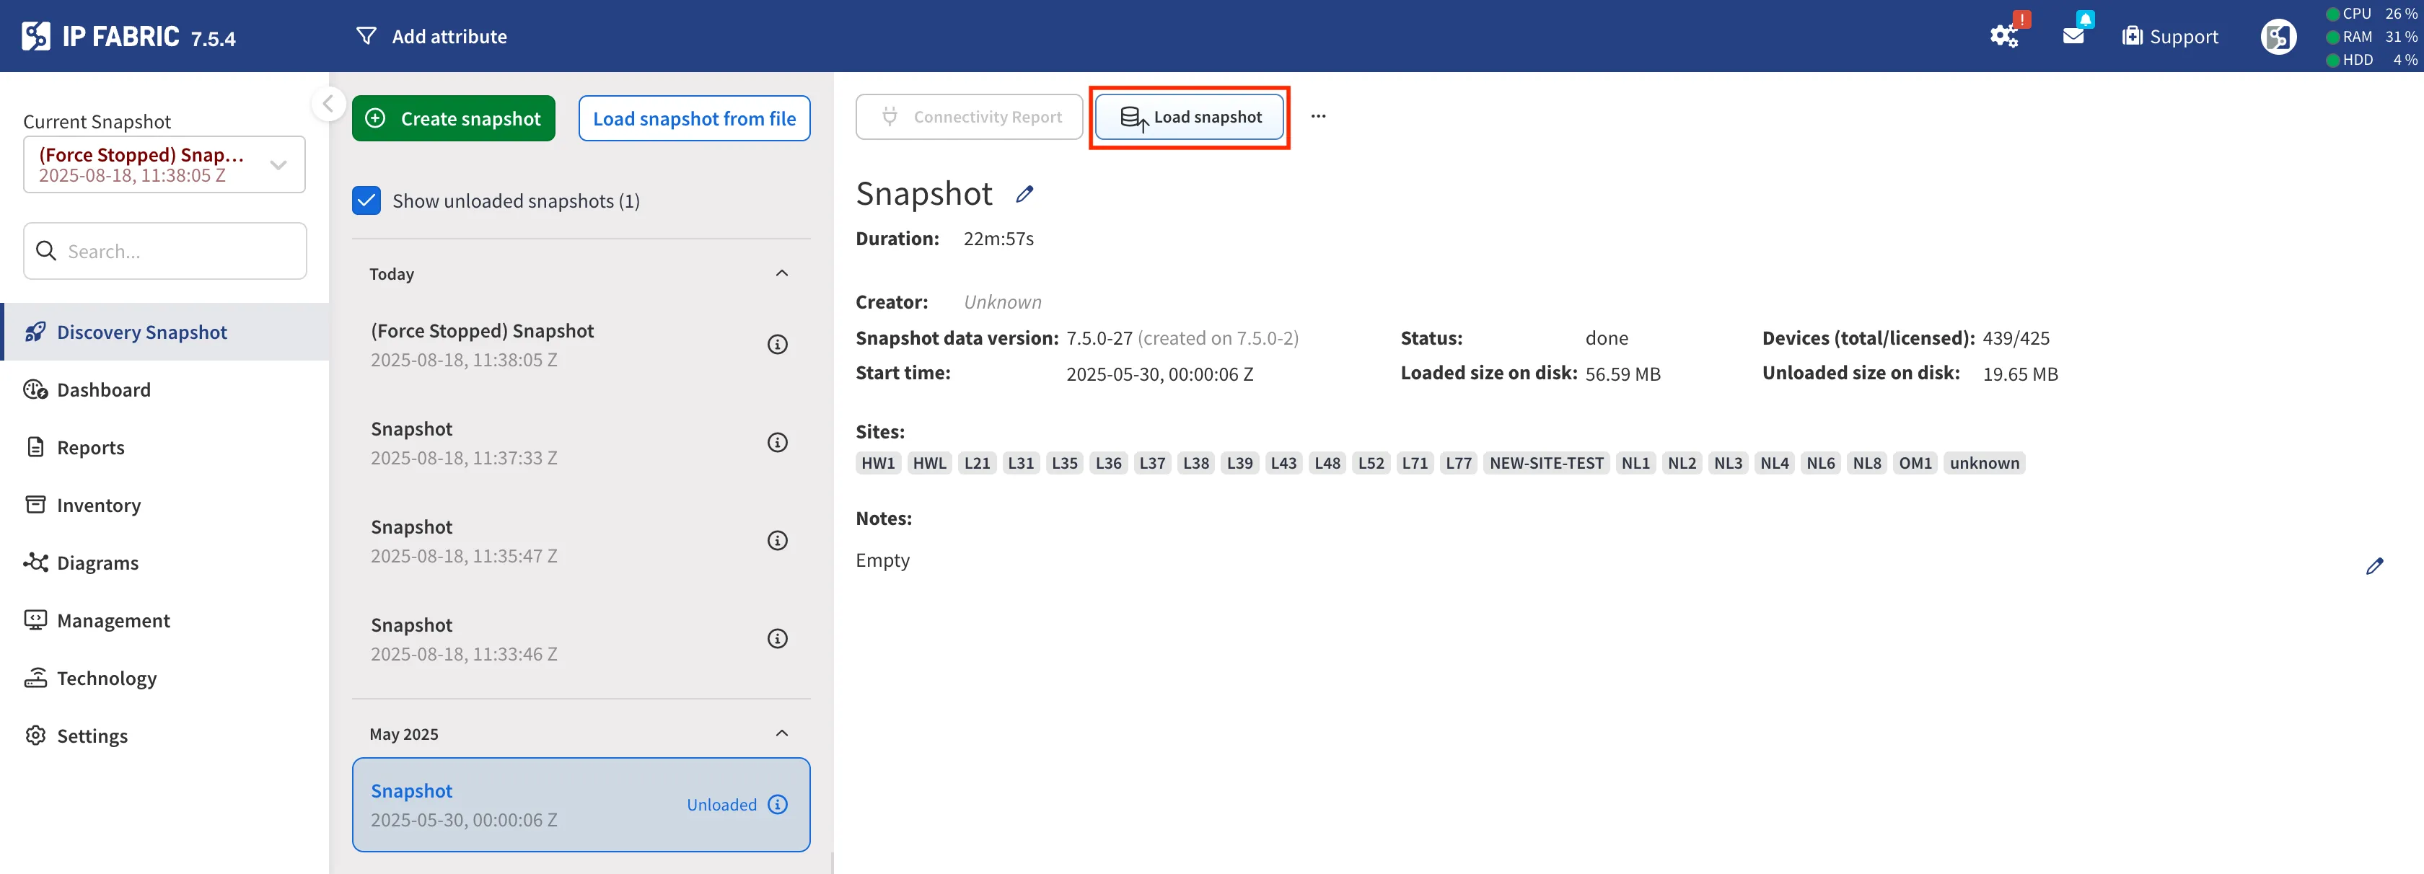Screen dimensions: 2424x874
Task: Collapse the Today snapshot group
Action: click(781, 274)
